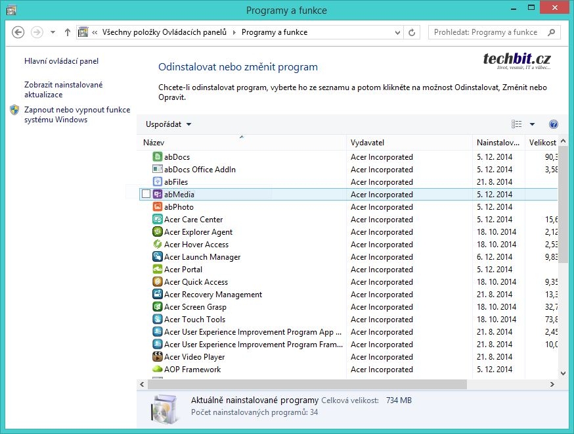
Task: Select the Acer Touch Tools name text
Action: (195, 320)
